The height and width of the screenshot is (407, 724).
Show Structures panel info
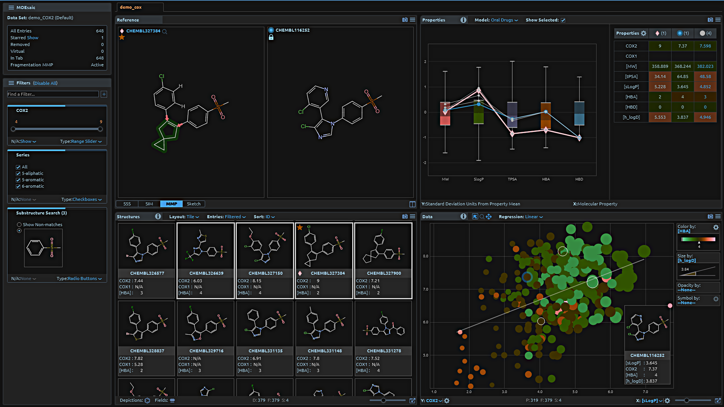[x=158, y=216]
